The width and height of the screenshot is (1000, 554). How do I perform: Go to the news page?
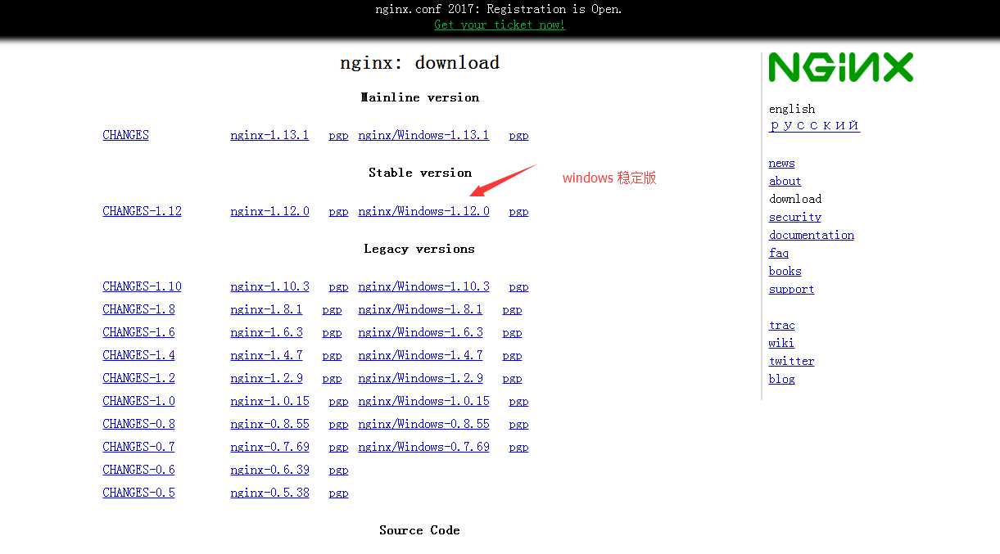(781, 163)
